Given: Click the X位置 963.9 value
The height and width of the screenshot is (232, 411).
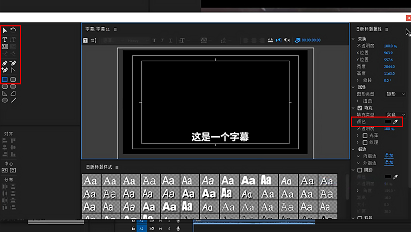Looking at the screenshot, I should [x=388, y=53].
